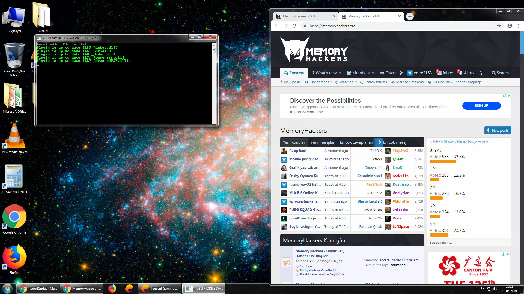The height and width of the screenshot is (294, 524).
Task: Reload the MemoryHackers page
Action: click(294, 26)
